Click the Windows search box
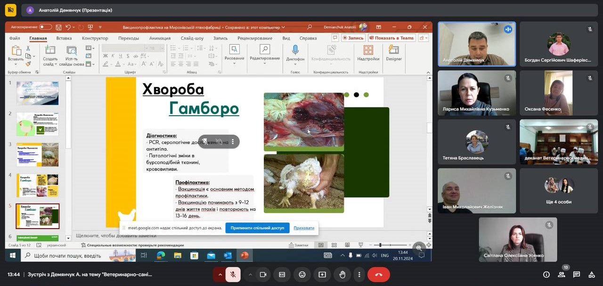 (78, 255)
